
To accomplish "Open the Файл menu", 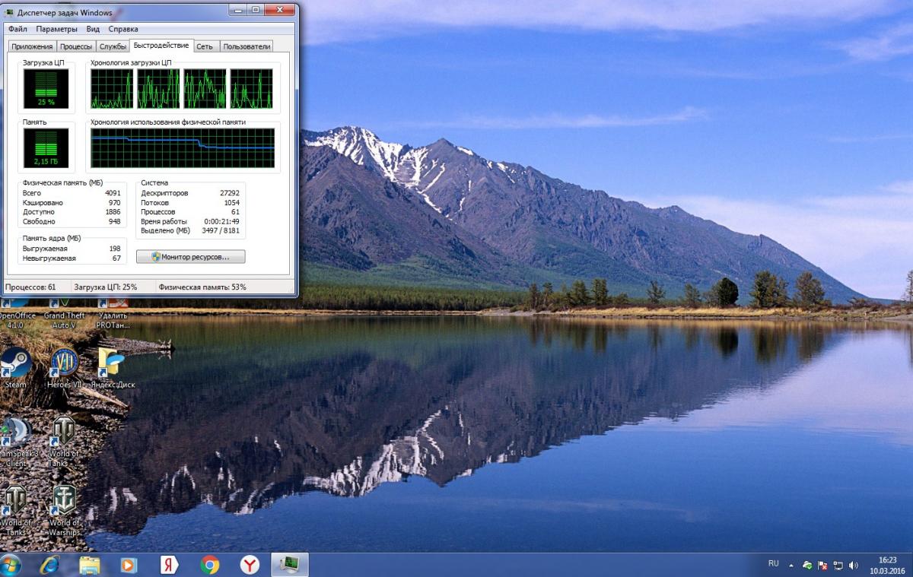I will tap(17, 29).
